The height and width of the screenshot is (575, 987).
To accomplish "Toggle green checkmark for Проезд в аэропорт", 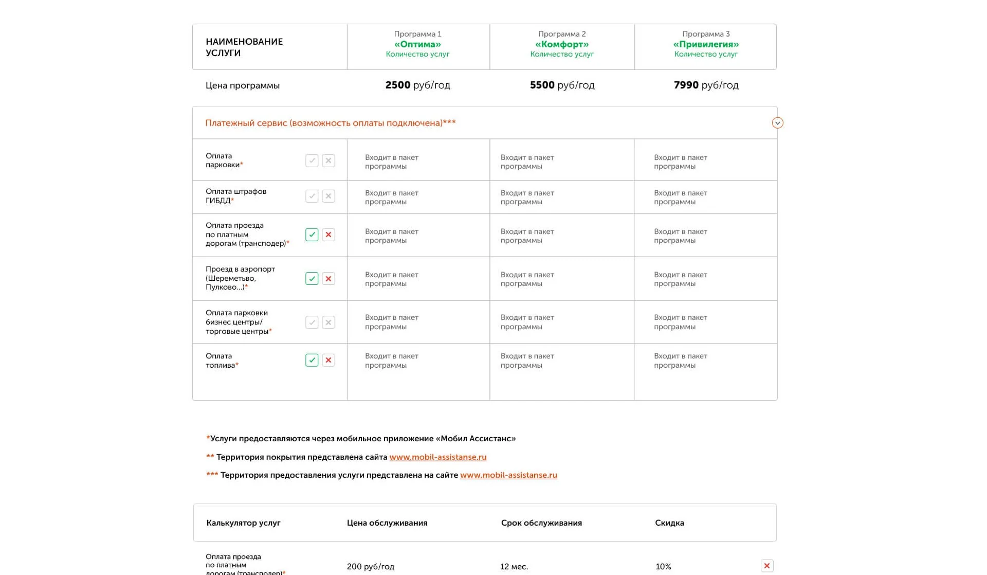I will tap(312, 278).
